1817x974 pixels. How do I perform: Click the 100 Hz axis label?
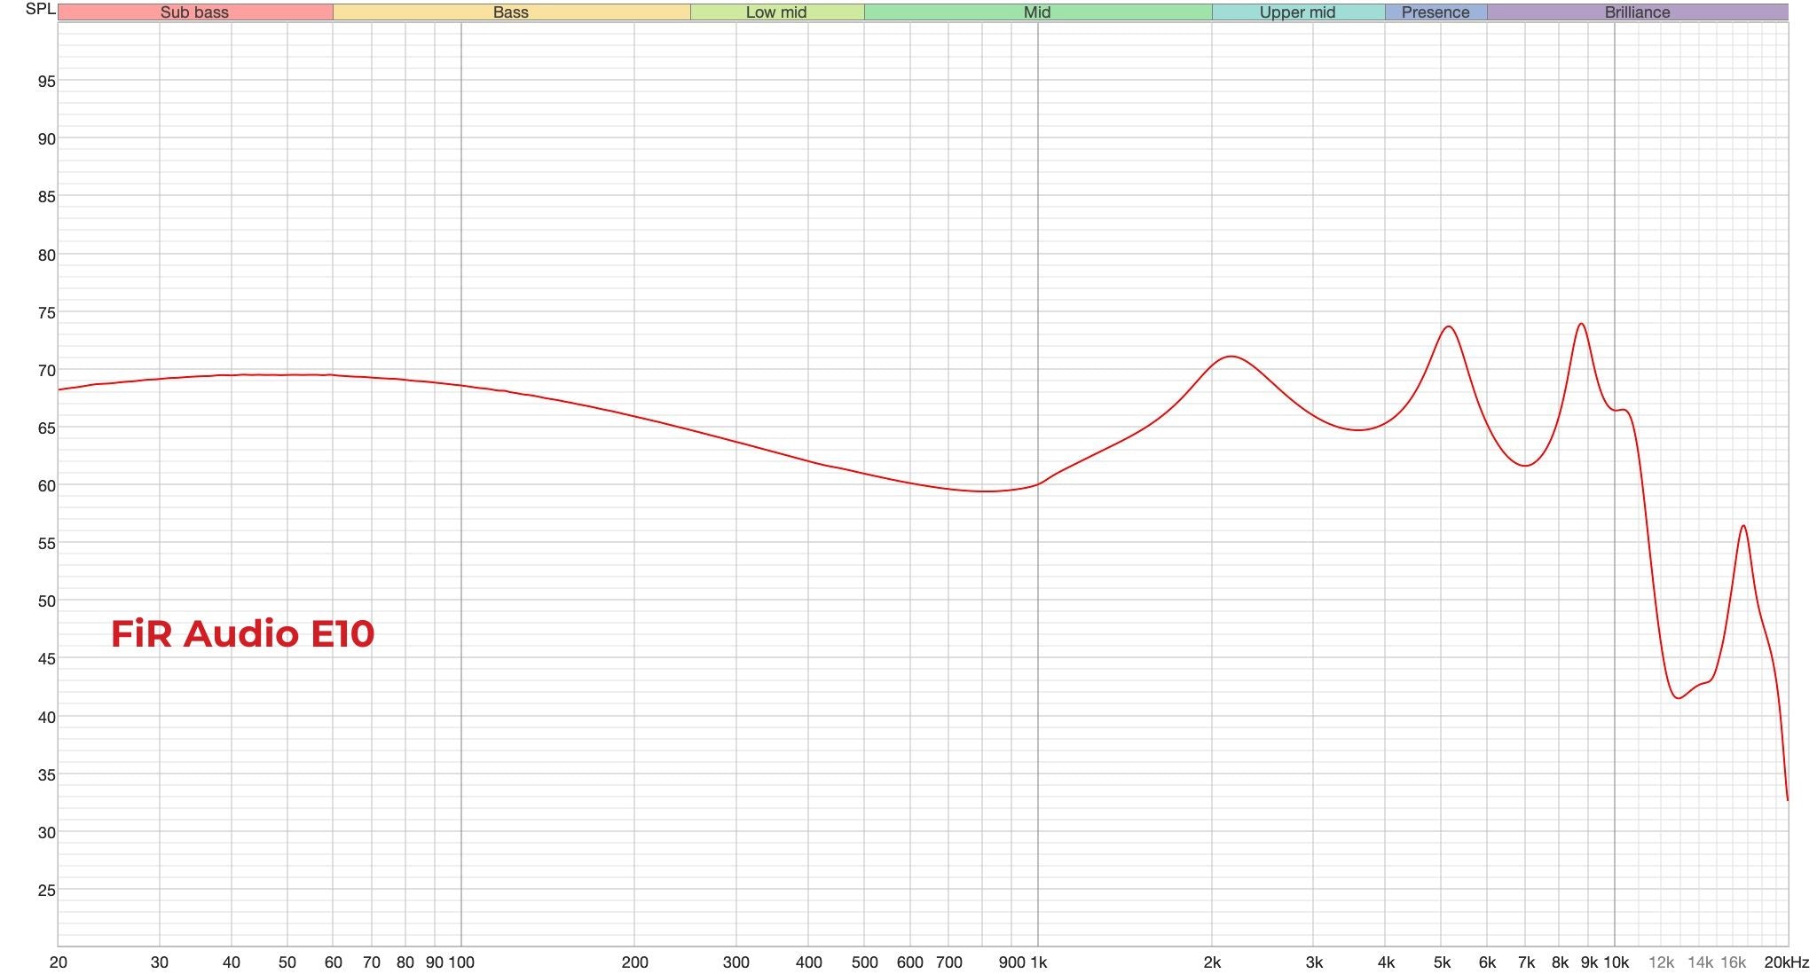[461, 962]
